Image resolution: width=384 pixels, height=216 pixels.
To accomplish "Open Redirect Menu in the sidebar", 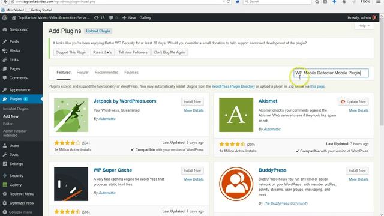I will point(21,194).
